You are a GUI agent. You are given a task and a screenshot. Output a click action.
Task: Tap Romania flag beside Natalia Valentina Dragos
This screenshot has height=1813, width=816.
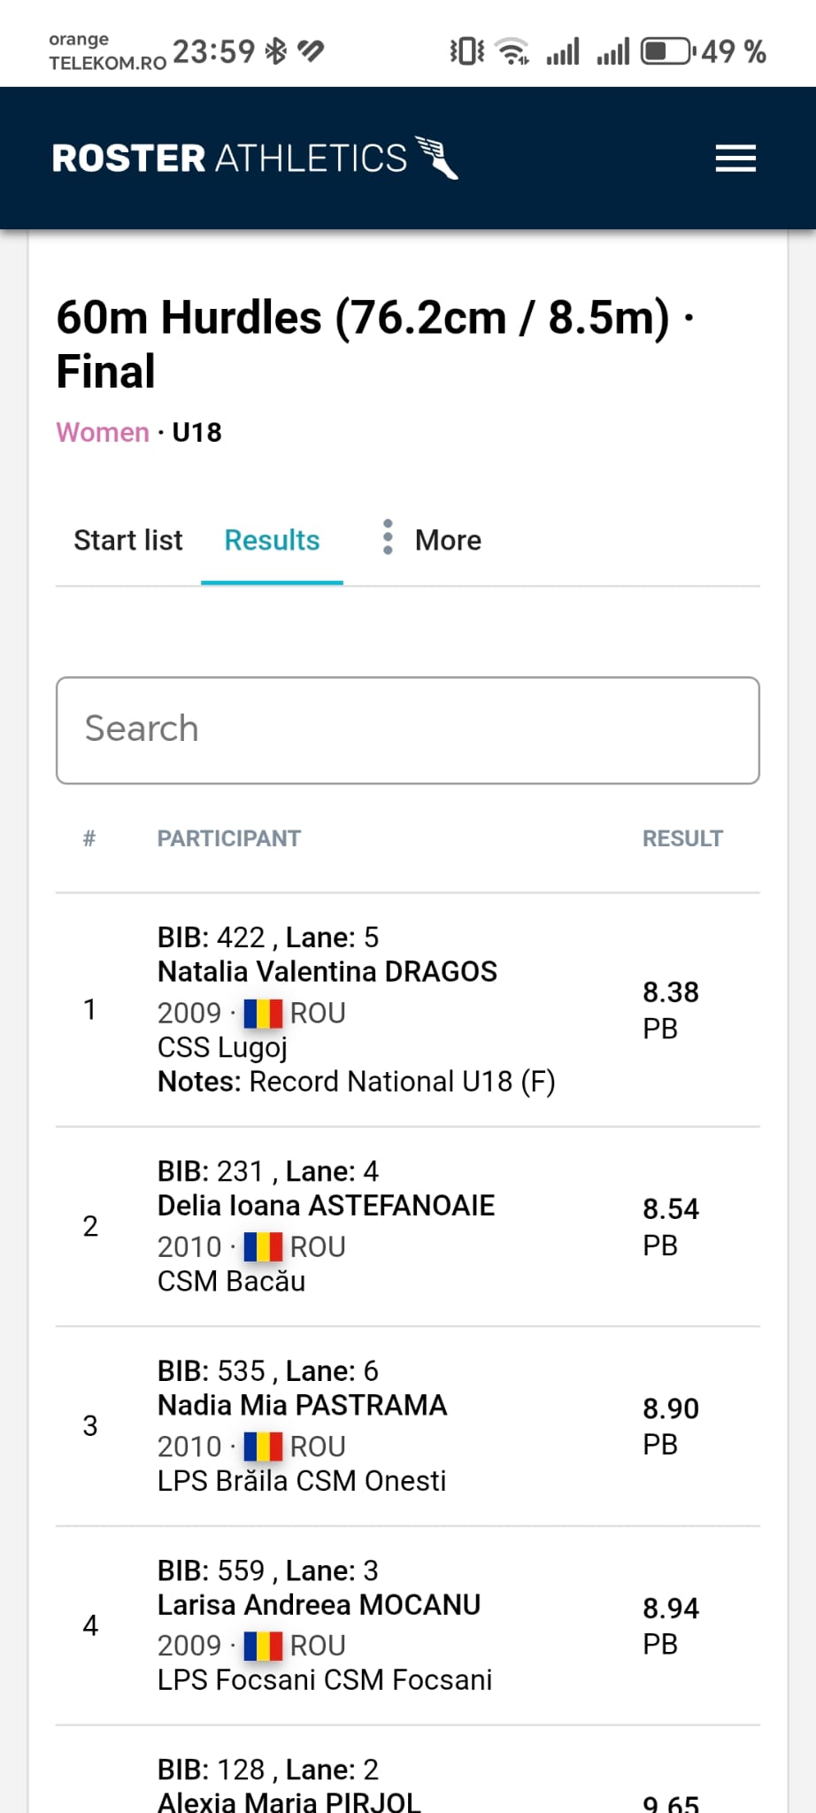263,1013
